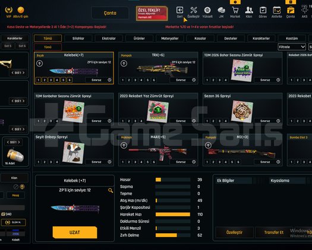
Task: Click the Transfer Et button
Action: [x=274, y=233]
